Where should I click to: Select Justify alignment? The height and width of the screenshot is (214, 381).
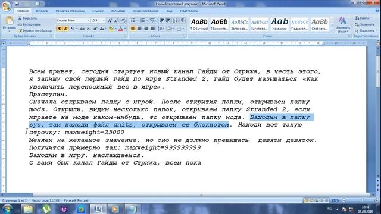[x=152, y=29]
